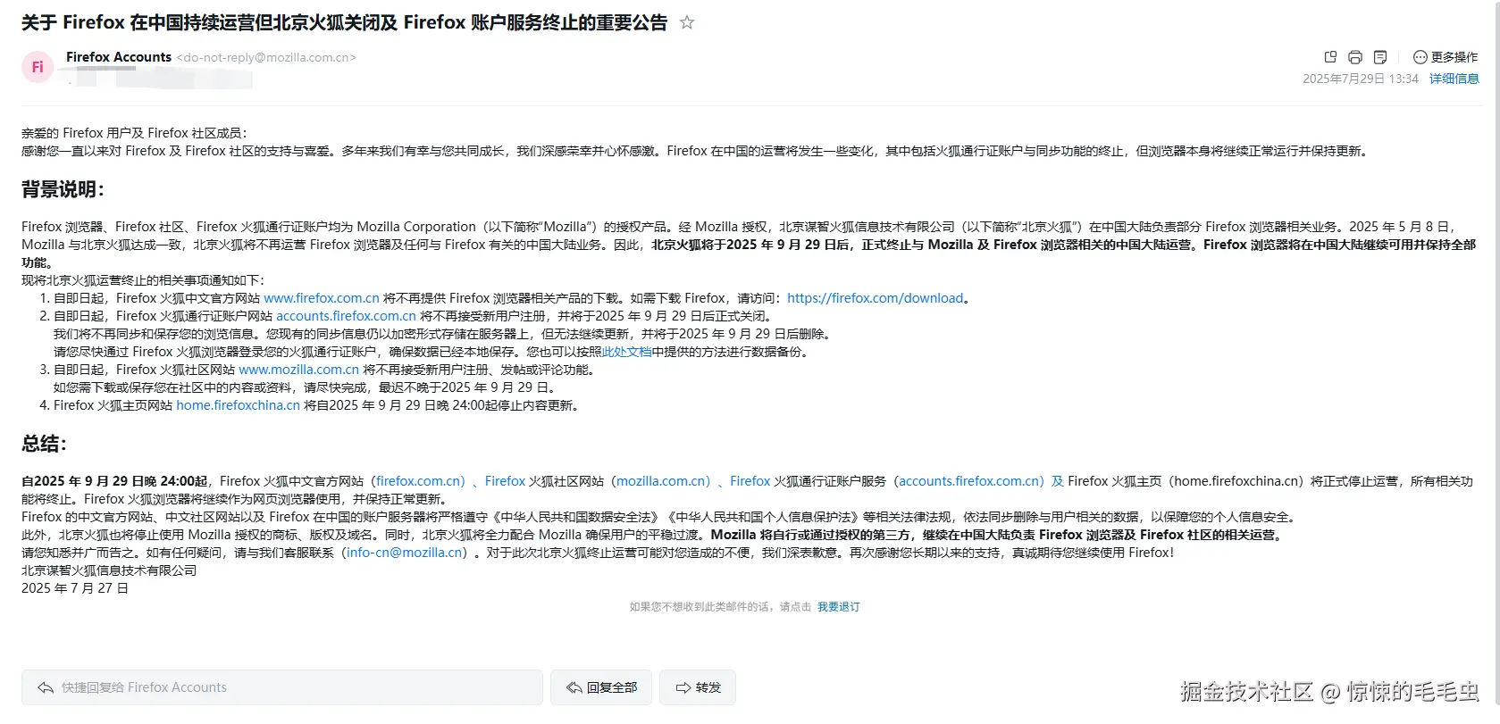Click the email subject title text

tap(344, 23)
